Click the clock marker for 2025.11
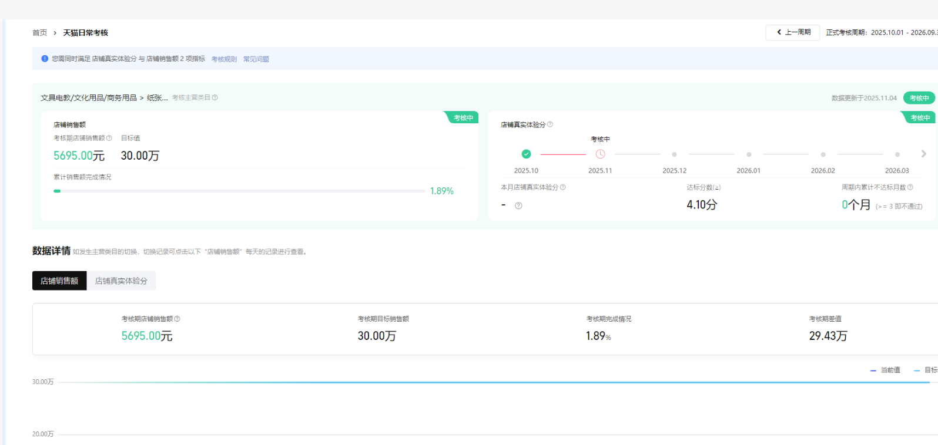Screen dimensions: 938x445 click(600, 154)
